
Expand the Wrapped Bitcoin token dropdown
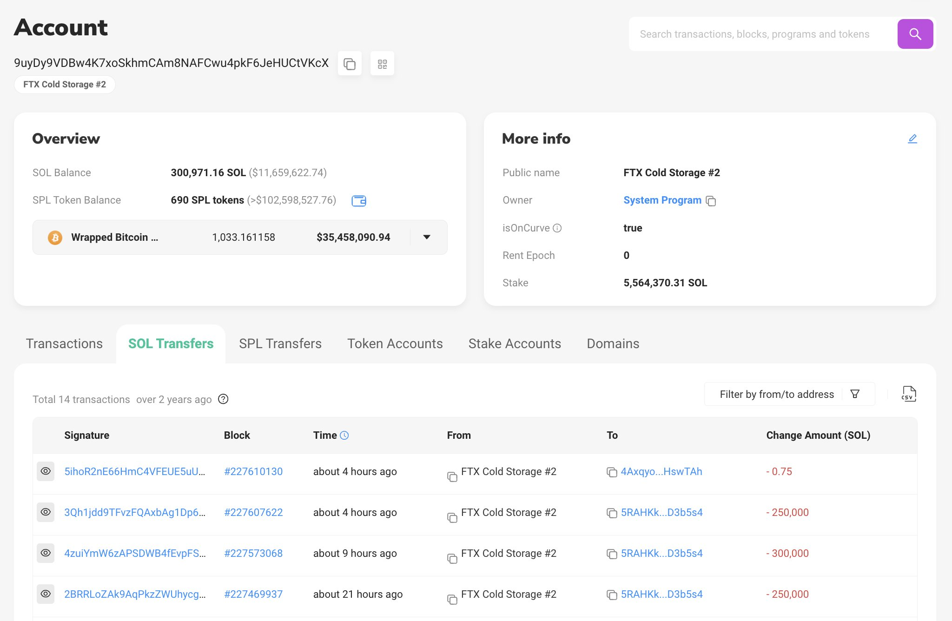pos(427,238)
